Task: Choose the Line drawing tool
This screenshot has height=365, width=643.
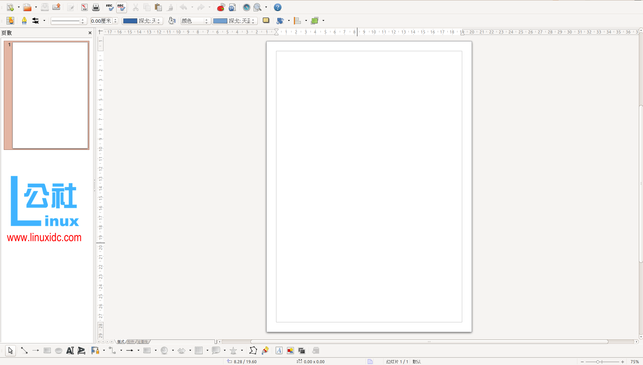Action: [24, 350]
